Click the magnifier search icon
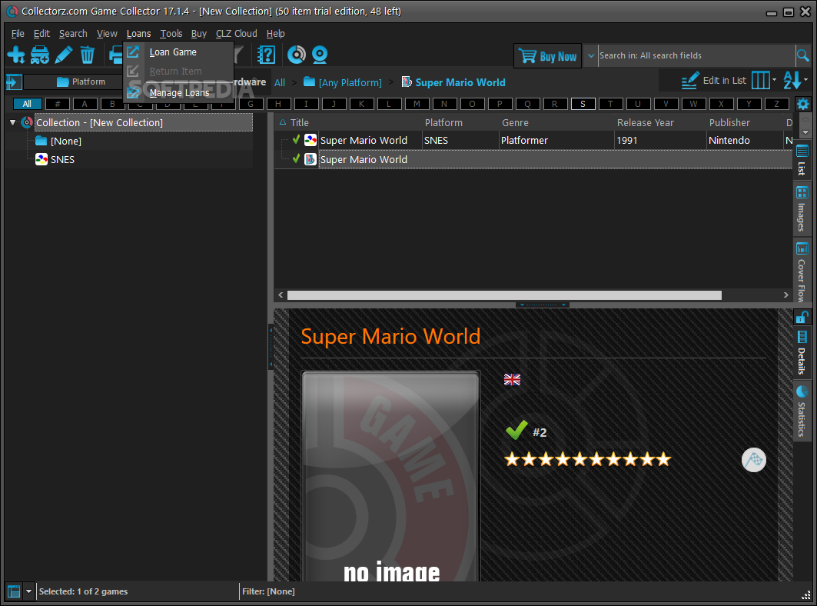Screen dimensions: 817x606 click(x=803, y=55)
